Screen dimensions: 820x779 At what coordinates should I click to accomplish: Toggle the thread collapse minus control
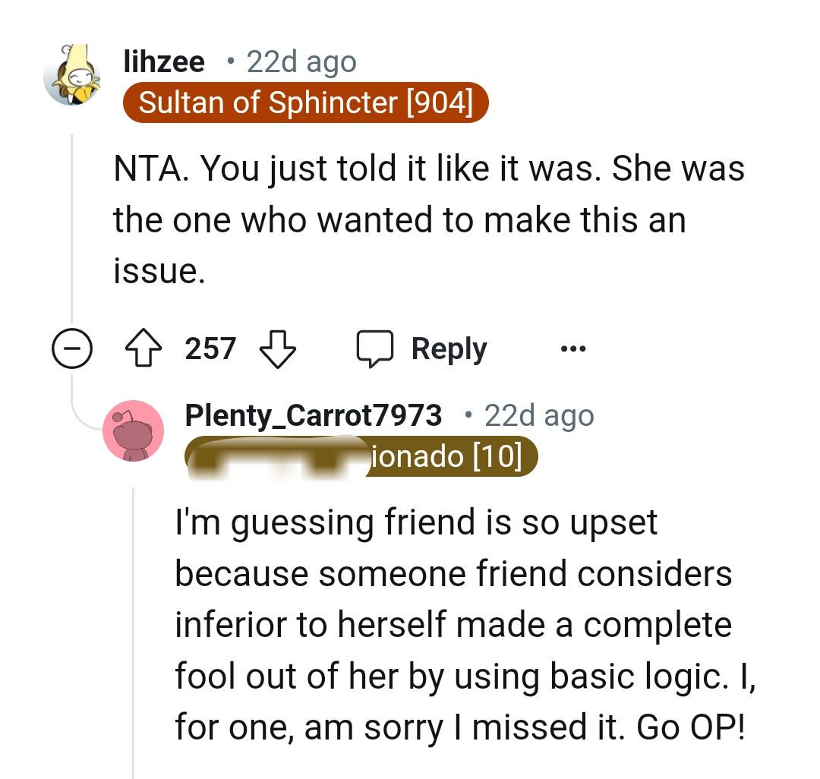[72, 348]
